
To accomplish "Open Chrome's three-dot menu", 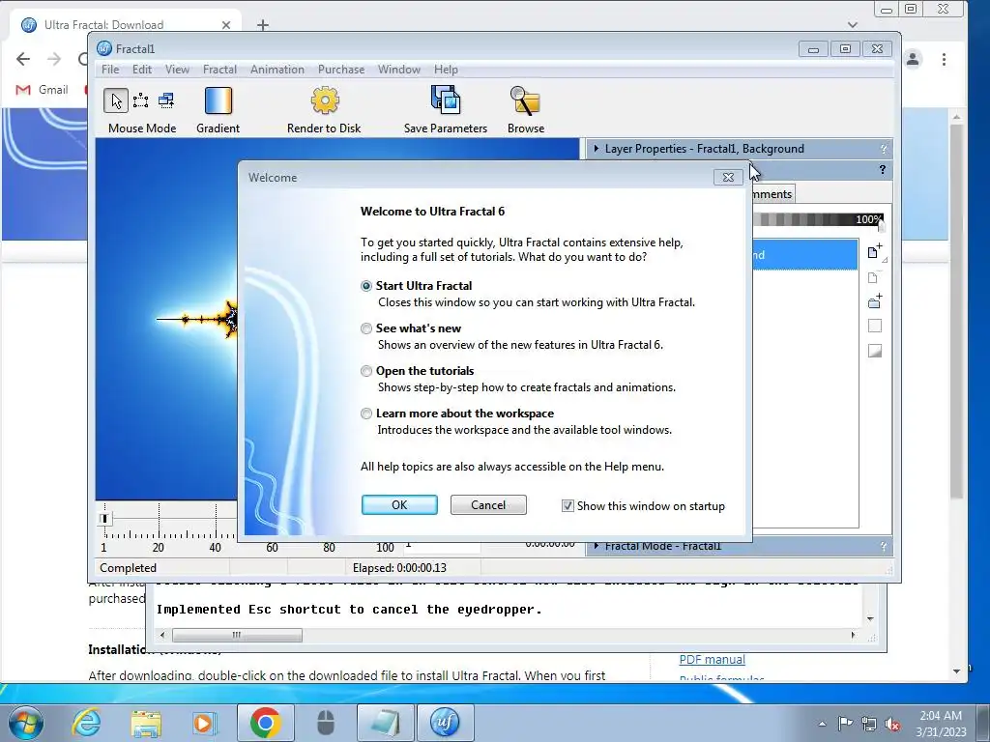I will coord(944,59).
